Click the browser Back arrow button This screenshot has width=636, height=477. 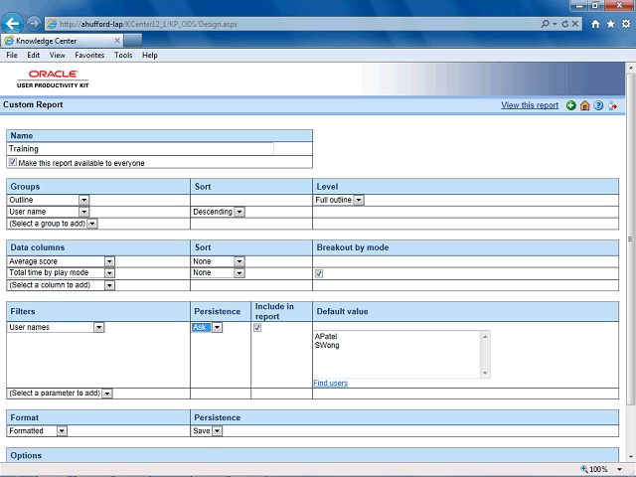point(12,24)
